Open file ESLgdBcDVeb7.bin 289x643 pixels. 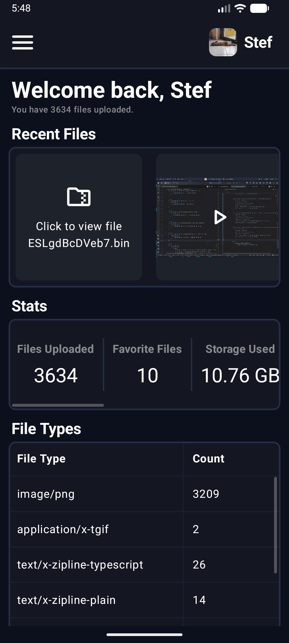tap(79, 217)
